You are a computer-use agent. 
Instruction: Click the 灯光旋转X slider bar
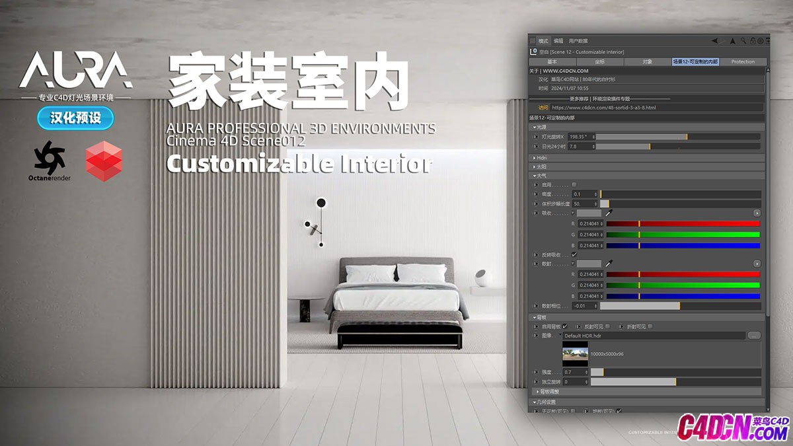click(x=679, y=137)
